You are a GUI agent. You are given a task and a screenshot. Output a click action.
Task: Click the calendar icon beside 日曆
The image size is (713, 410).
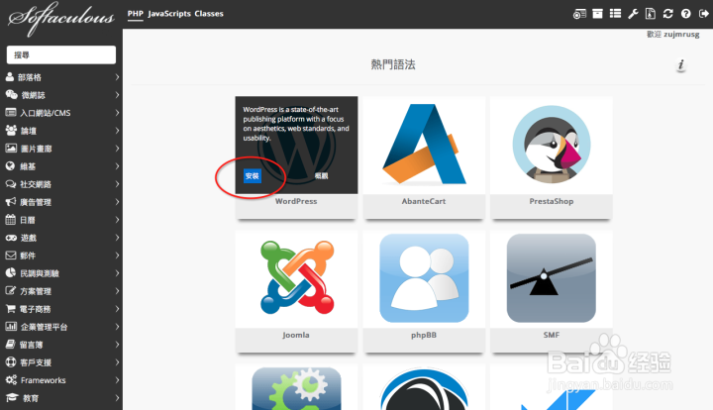[11, 220]
